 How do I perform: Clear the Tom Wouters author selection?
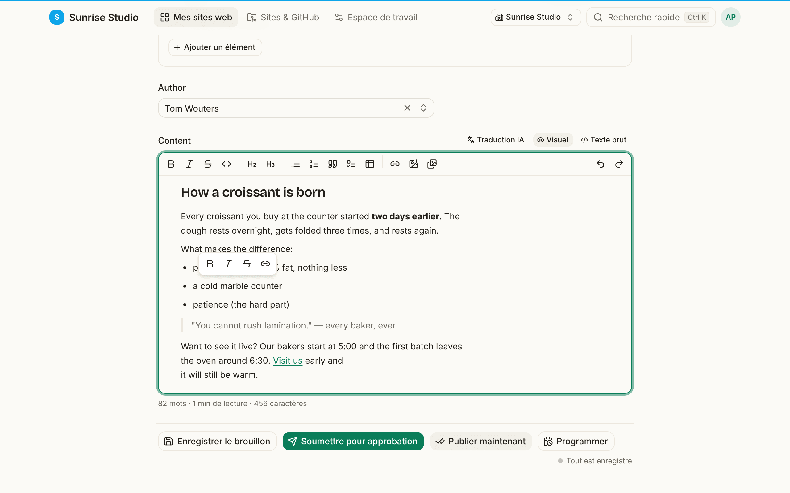pyautogui.click(x=407, y=108)
